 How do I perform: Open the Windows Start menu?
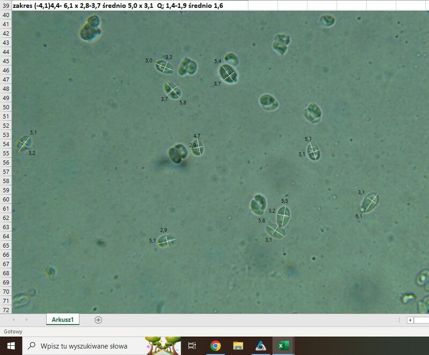(x=11, y=346)
